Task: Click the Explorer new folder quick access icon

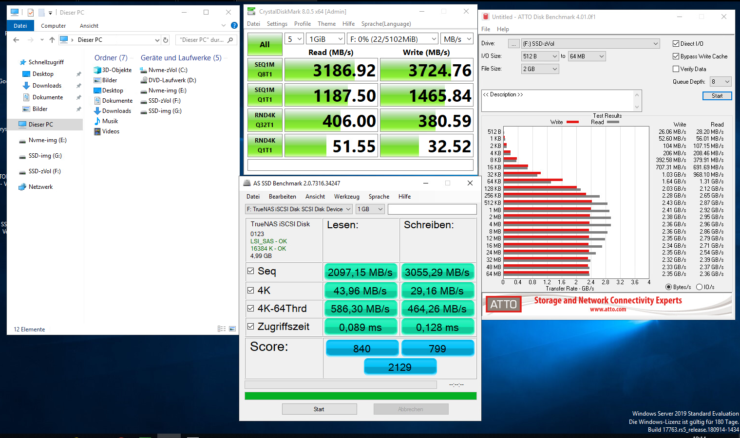Action: pyautogui.click(x=41, y=13)
